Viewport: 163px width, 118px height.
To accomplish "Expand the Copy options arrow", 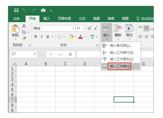I will 28,32.
